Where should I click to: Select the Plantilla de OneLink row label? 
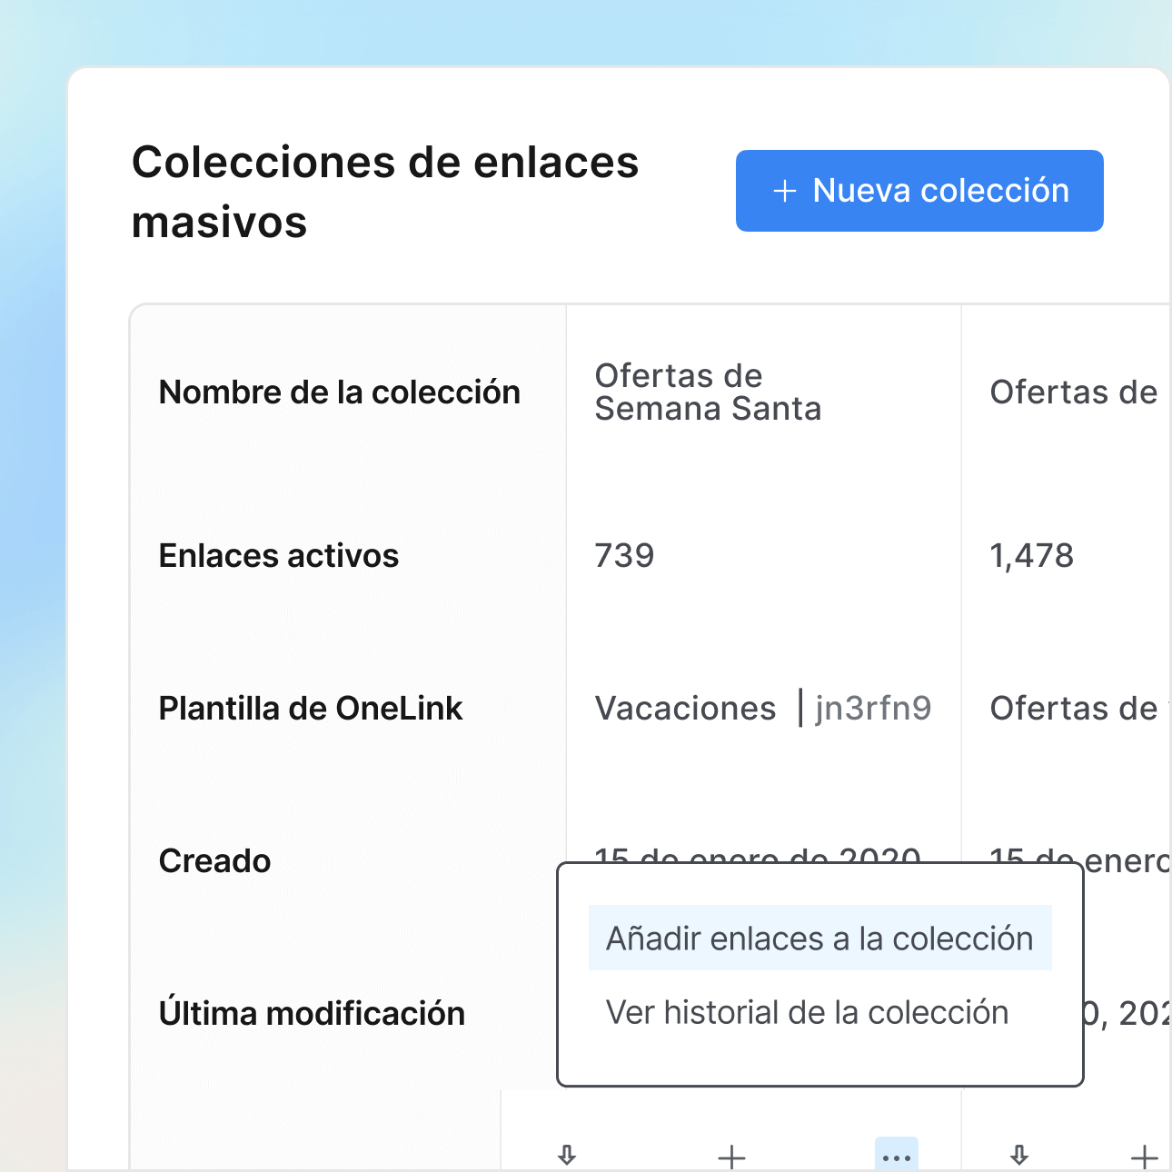(x=311, y=708)
